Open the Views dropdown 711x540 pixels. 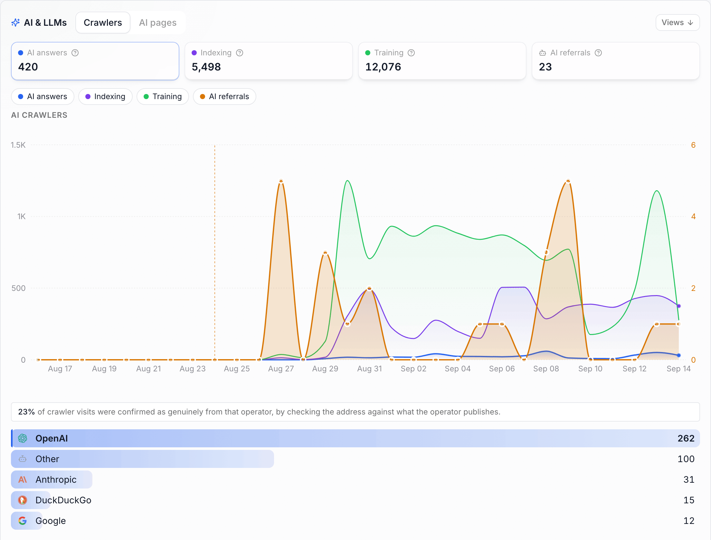click(x=678, y=23)
